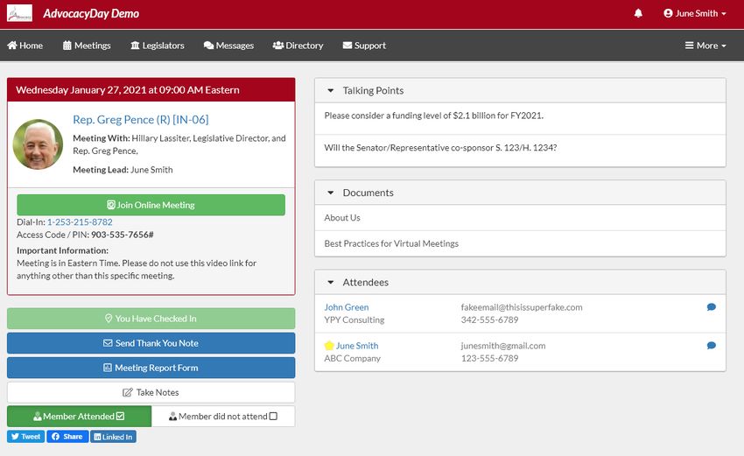Viewport: 744px width, 456px height.
Task: Click the green Join Online Meeting button
Action: [x=151, y=205]
